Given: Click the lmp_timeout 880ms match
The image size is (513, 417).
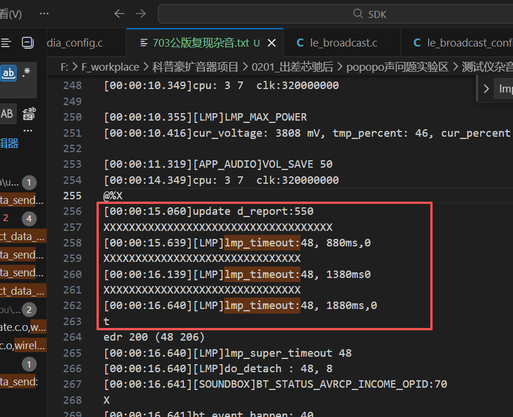Looking at the screenshot, I should point(262,243).
